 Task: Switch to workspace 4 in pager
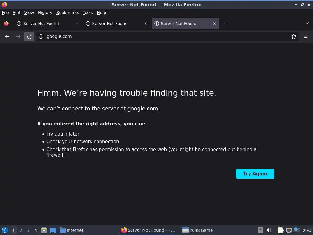[36, 230]
